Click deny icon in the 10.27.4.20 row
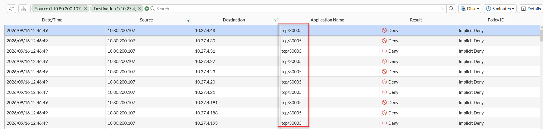 coord(384,82)
